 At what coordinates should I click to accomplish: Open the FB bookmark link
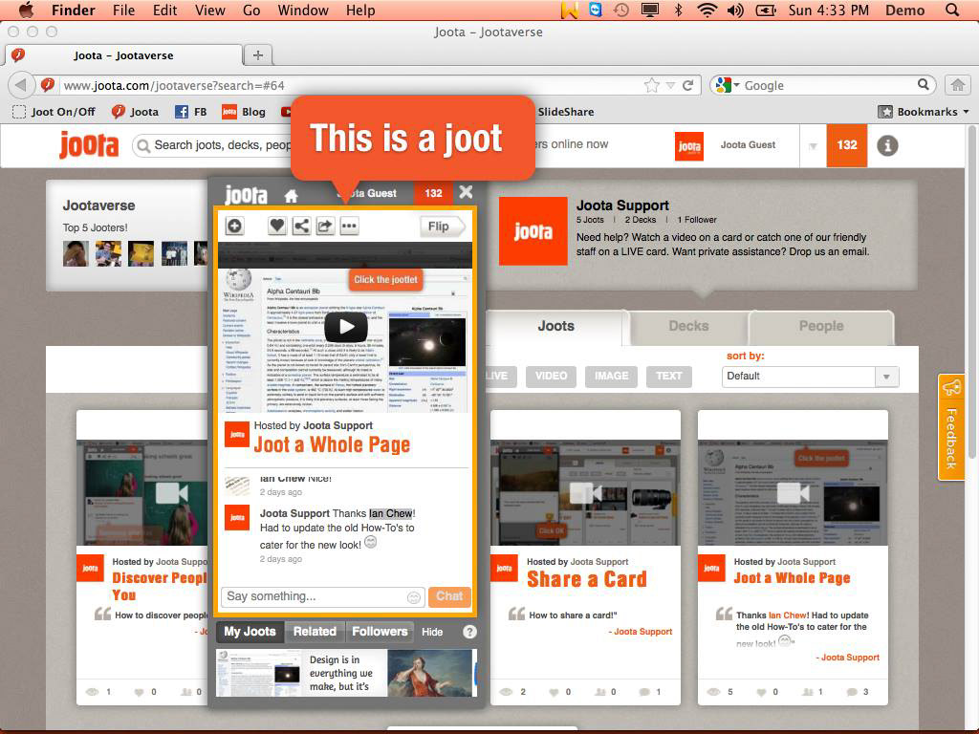[191, 112]
